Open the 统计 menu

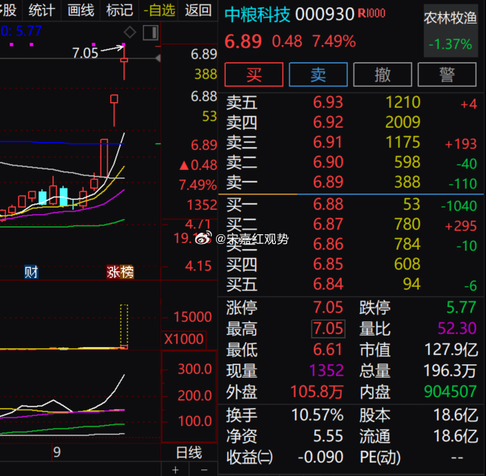[42, 10]
